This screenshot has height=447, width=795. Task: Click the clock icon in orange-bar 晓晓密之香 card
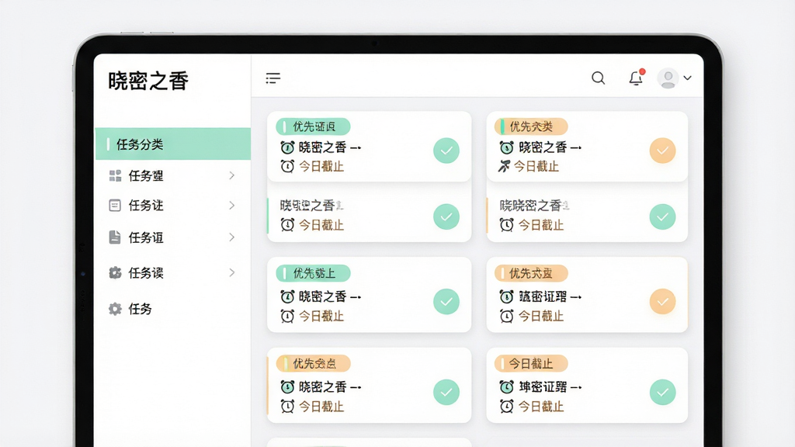click(506, 224)
